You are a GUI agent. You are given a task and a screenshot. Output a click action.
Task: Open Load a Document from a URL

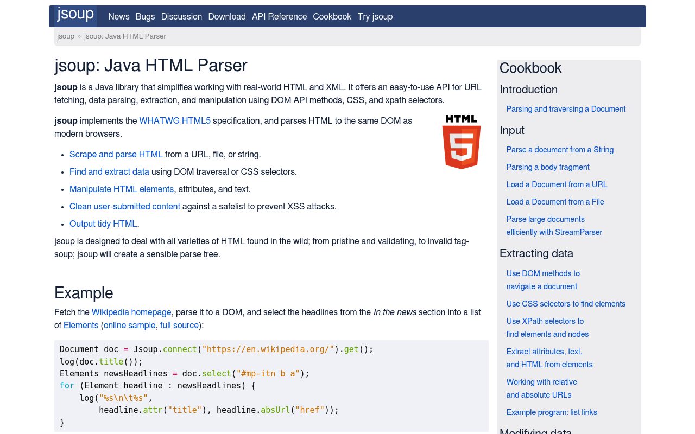(x=557, y=184)
